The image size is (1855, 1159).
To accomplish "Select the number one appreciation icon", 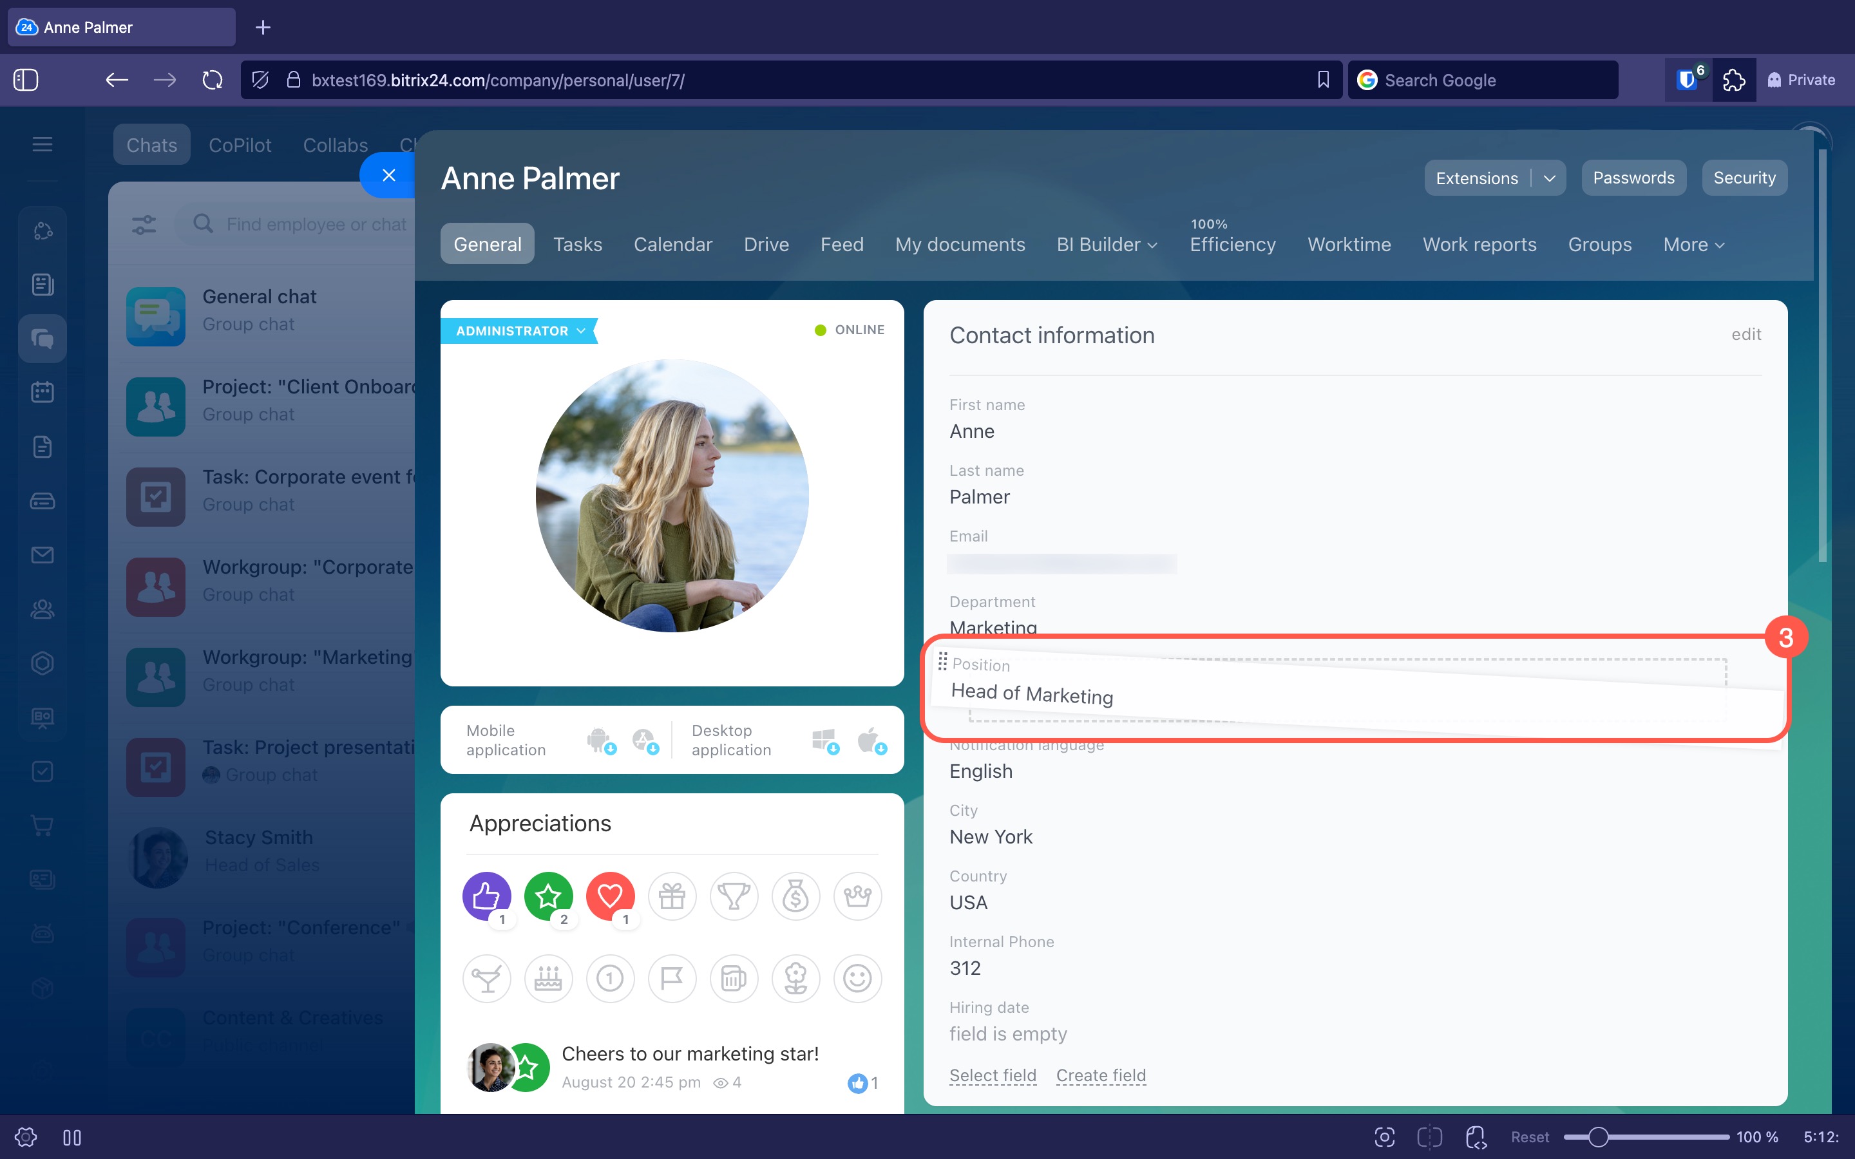I will pyautogui.click(x=610, y=978).
